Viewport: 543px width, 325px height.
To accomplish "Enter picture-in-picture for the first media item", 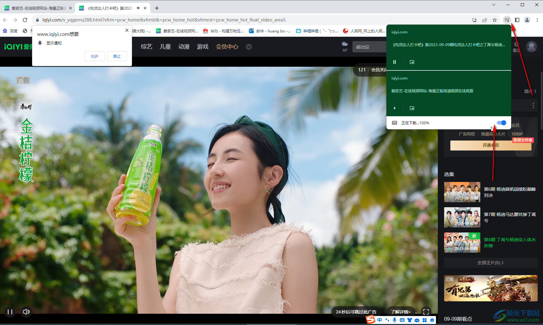I will click(x=412, y=62).
